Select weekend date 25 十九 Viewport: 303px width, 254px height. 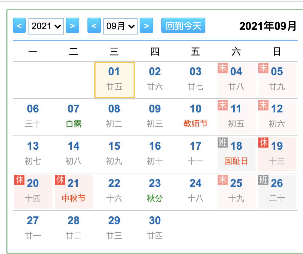237,192
